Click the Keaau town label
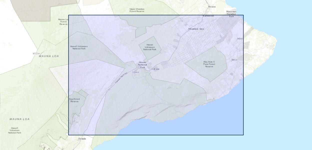This screenshot has height=150, width=312. 212,6
